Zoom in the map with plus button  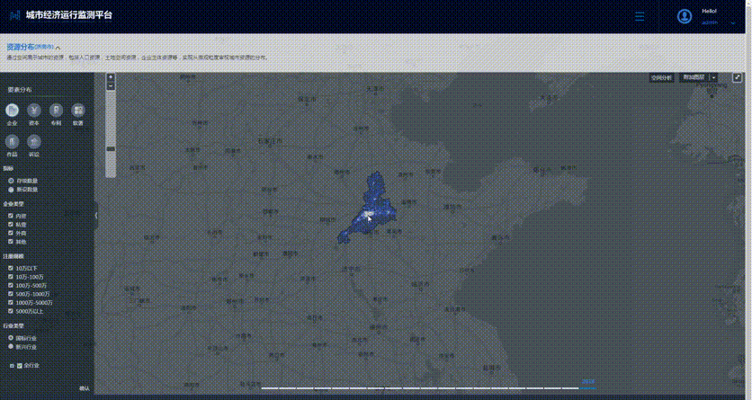(x=111, y=77)
